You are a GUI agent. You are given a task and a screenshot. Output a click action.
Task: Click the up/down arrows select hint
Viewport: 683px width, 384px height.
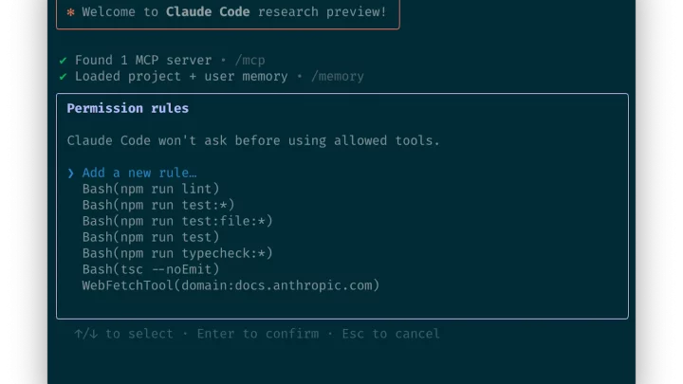coord(123,334)
